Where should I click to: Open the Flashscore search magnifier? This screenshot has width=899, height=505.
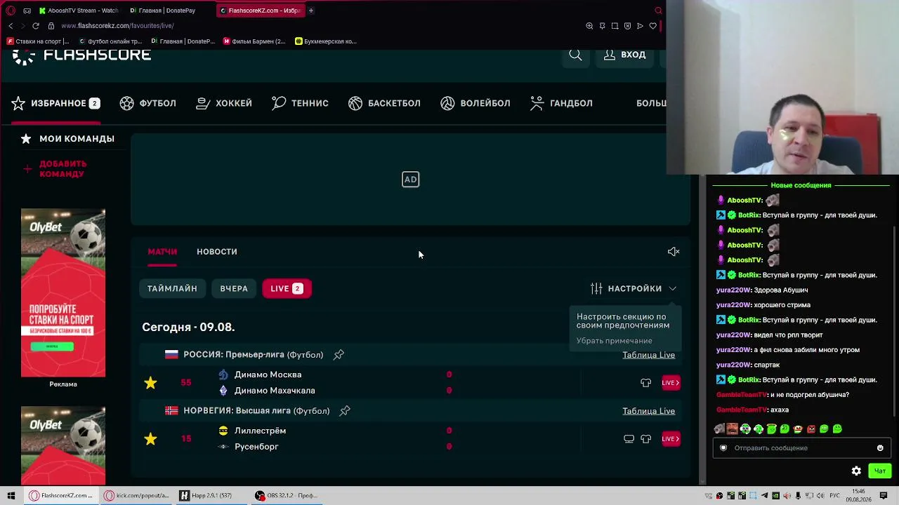click(575, 55)
